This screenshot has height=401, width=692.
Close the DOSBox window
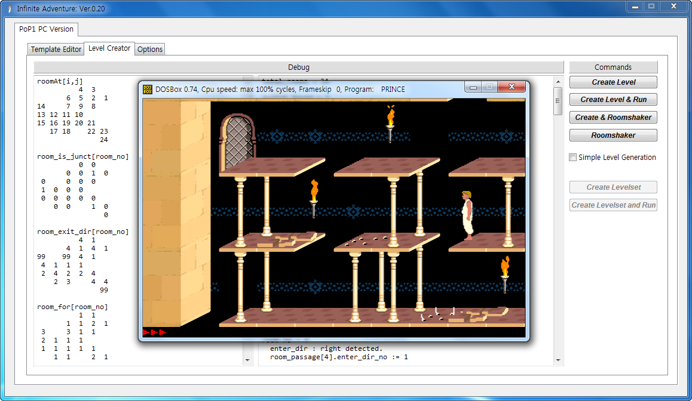click(512, 87)
